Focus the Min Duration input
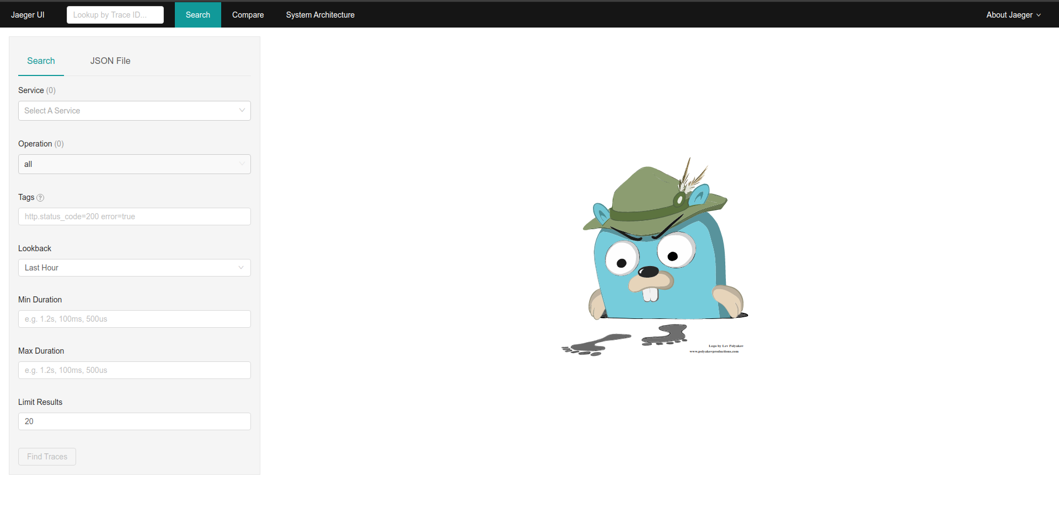This screenshot has height=509, width=1059. click(135, 319)
